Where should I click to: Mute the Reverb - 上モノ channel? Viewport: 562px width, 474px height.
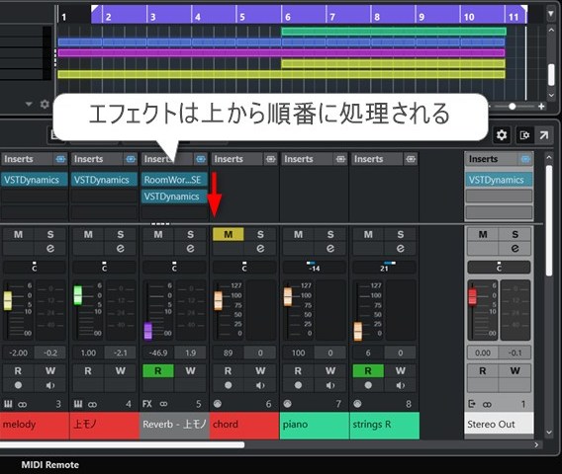pyautogui.click(x=158, y=234)
